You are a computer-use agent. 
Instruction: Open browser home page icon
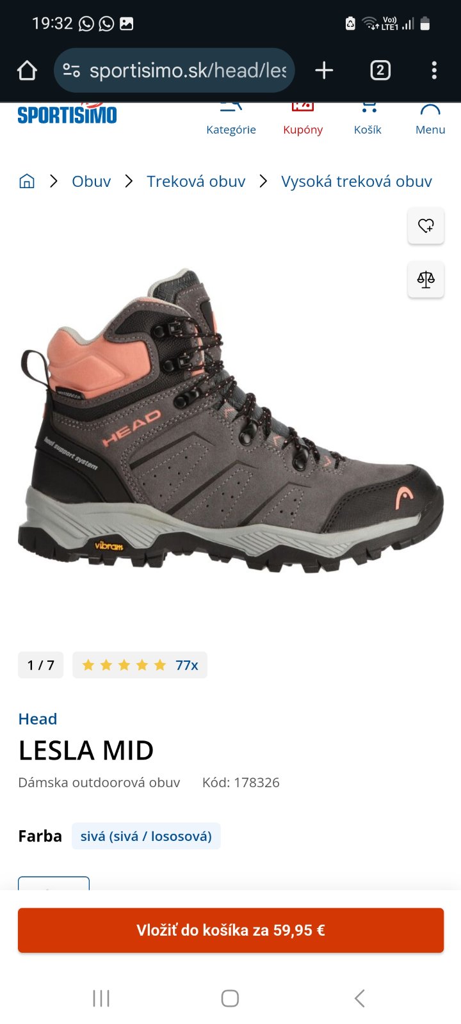27,70
